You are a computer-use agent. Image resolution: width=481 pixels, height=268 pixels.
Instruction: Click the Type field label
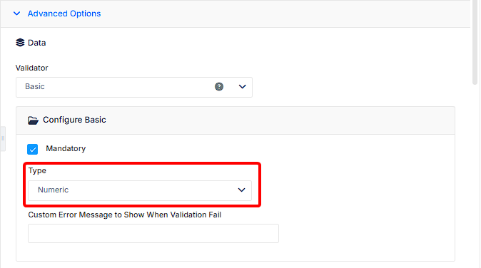37,170
